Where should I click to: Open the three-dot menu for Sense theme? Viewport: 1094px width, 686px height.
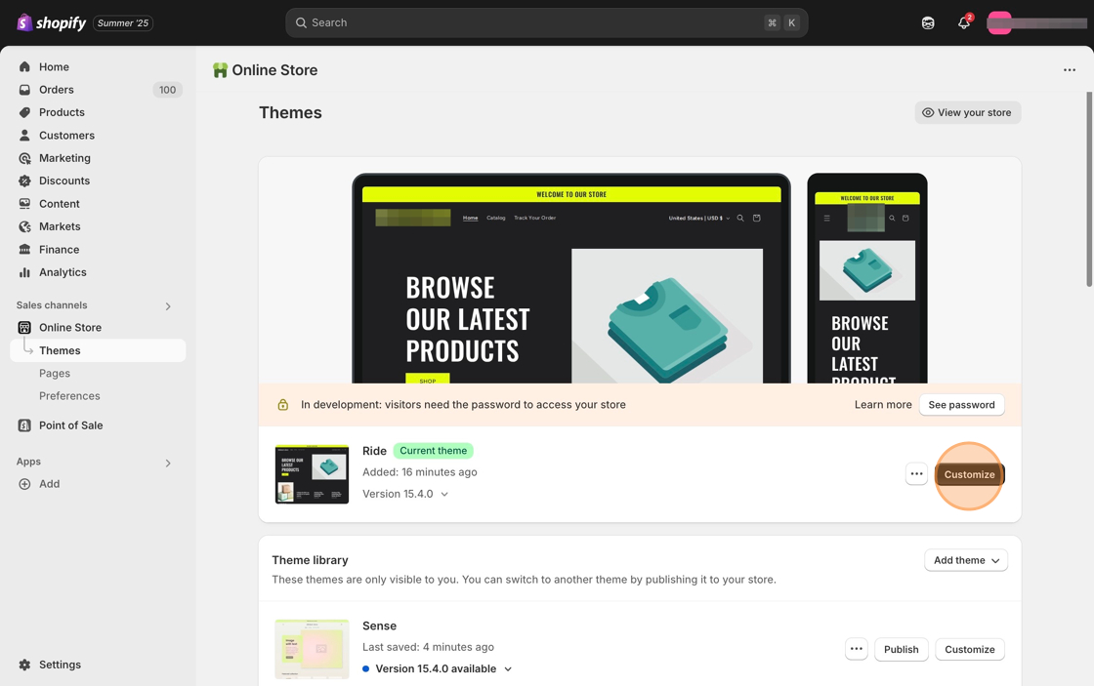857,649
